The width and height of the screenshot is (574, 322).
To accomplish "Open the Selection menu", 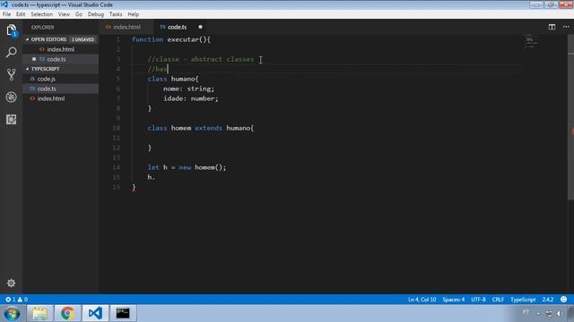I will [x=42, y=14].
